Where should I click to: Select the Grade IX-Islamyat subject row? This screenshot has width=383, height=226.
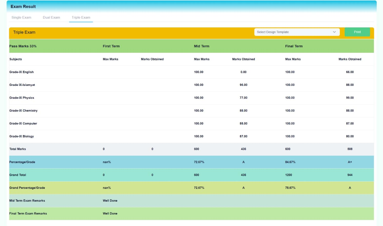click(192, 85)
